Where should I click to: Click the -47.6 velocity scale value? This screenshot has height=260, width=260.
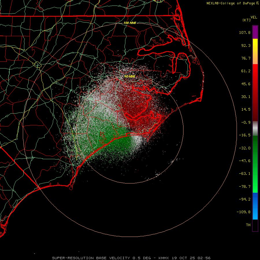(x=245, y=161)
